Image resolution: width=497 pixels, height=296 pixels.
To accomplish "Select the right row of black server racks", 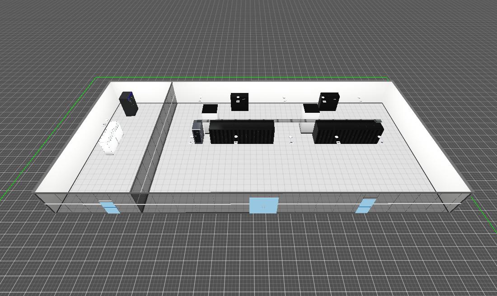I will tap(347, 132).
